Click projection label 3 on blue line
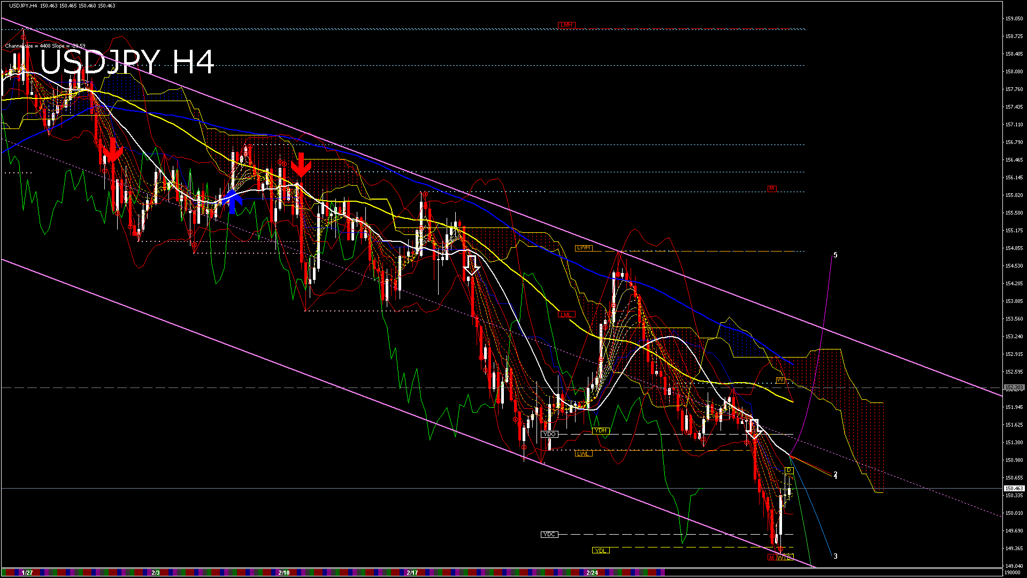 (x=836, y=557)
